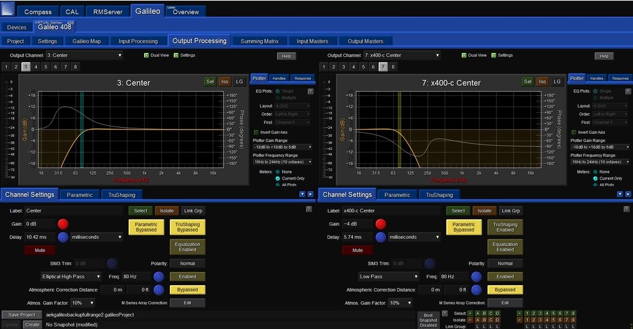
Task: Click green Select output 8 button
Action: 573,314
